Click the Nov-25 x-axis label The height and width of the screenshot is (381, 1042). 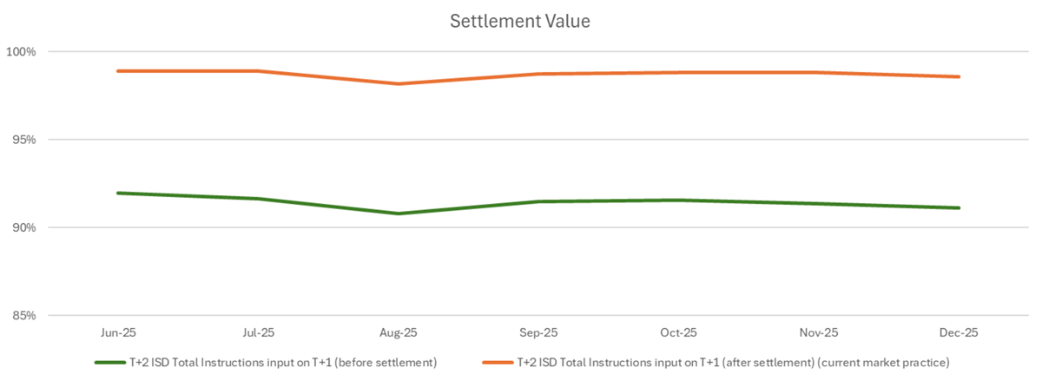(x=819, y=332)
